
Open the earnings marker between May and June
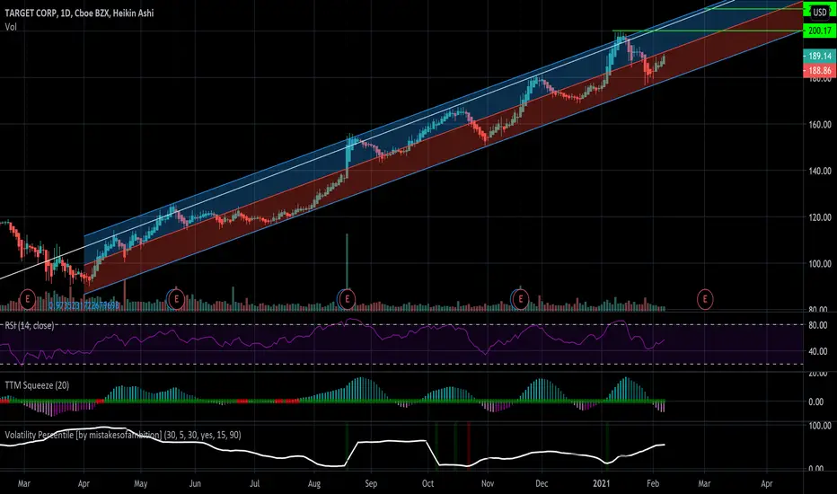[x=176, y=300]
